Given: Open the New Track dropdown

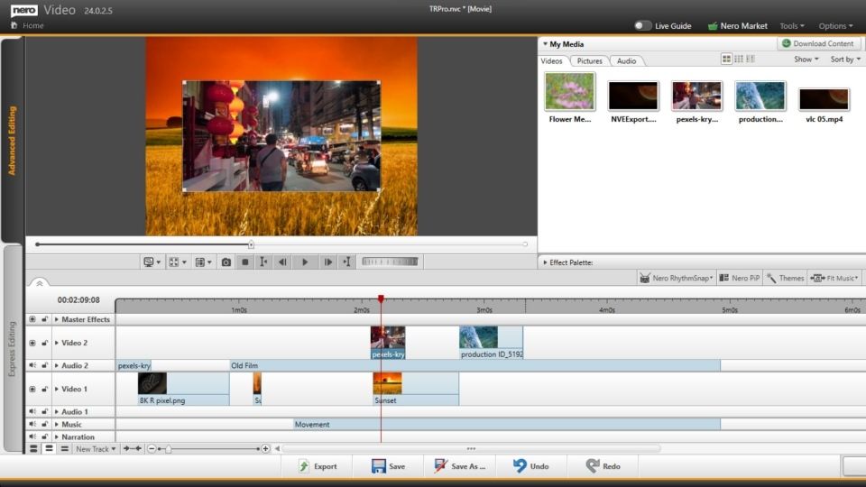Looking at the screenshot, I should point(96,449).
